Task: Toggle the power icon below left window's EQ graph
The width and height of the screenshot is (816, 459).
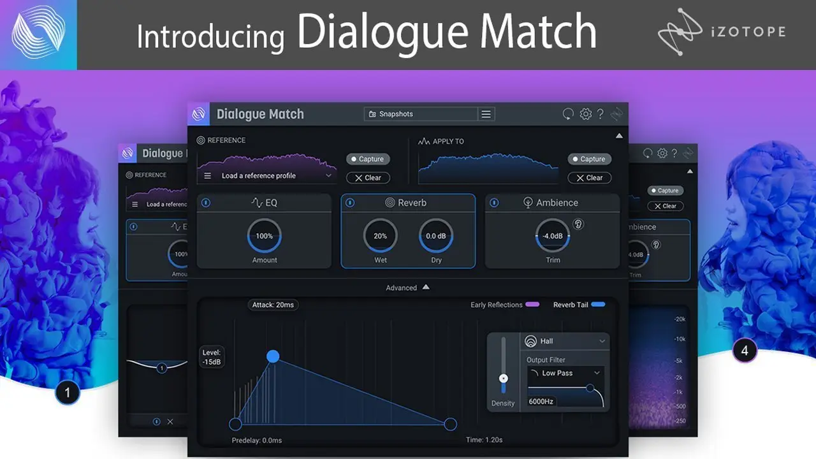Action: point(157,421)
